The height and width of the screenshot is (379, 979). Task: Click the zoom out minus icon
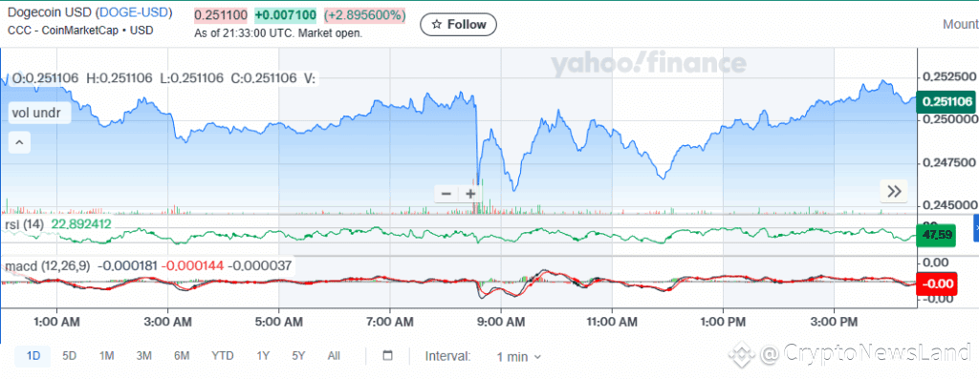coord(446,194)
